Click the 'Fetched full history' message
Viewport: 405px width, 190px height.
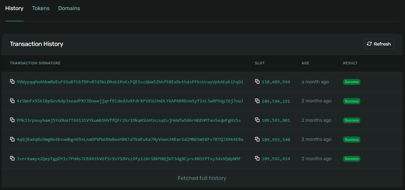point(202,178)
